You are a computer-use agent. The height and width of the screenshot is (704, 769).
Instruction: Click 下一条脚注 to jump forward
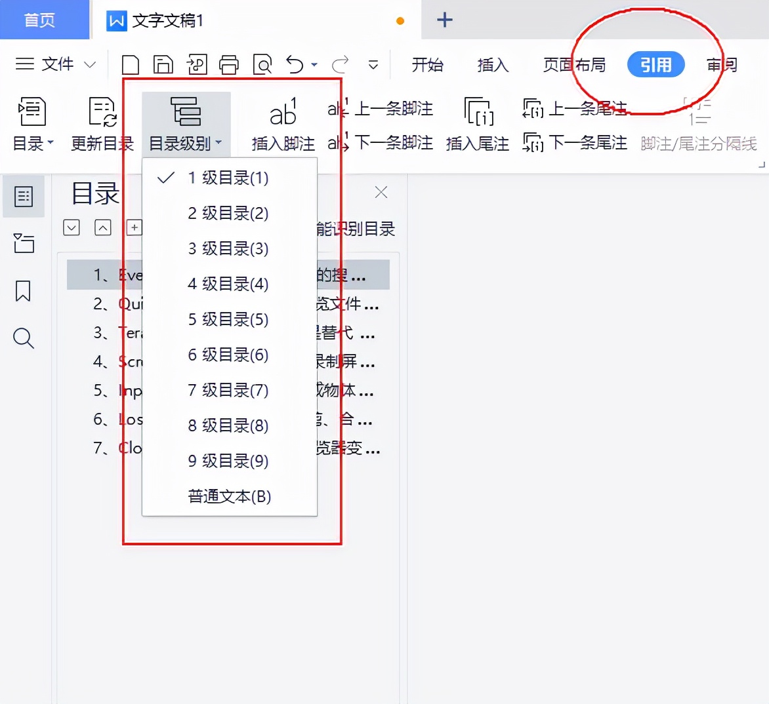[x=379, y=144]
